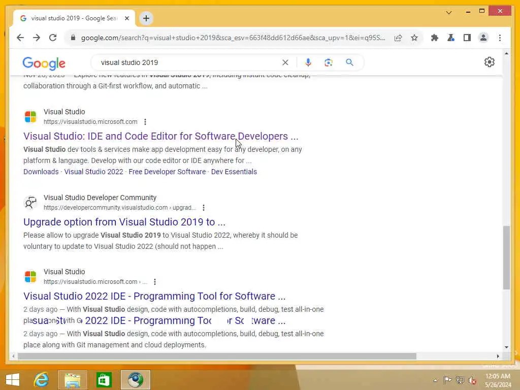The height and width of the screenshot is (390, 520).
Task: Click the https://developercommunity.visualstudio.com URL text
Action: 119,208
